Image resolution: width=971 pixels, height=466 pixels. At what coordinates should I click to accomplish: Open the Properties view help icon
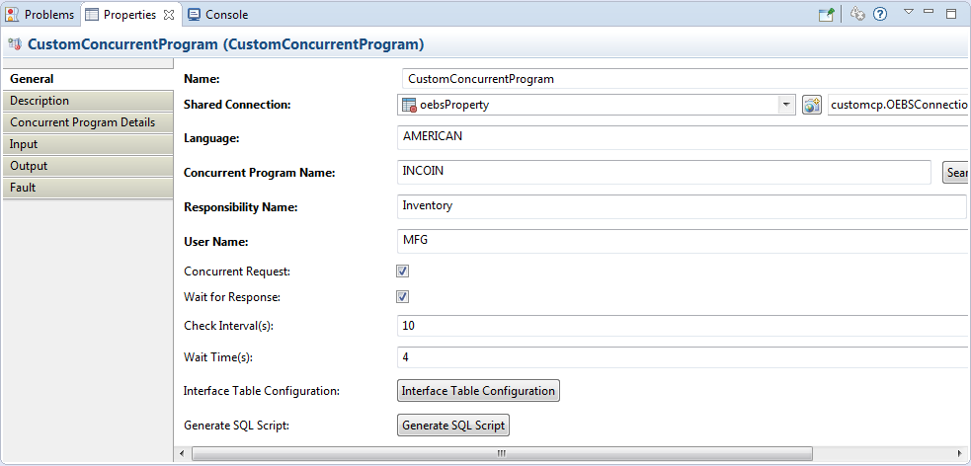(x=880, y=15)
